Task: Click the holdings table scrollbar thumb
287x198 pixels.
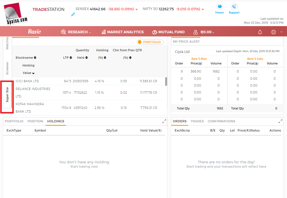Action: coord(166,81)
